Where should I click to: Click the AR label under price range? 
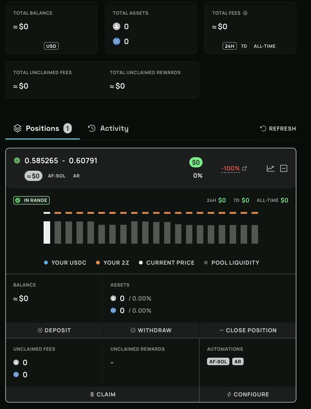(x=76, y=176)
